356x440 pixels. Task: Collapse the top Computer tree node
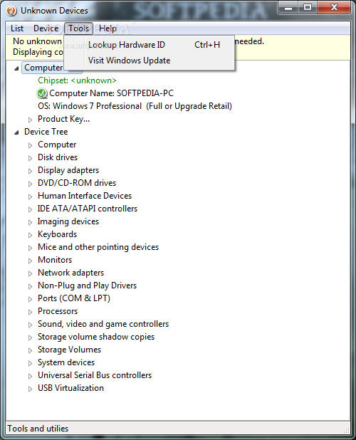tap(16, 68)
